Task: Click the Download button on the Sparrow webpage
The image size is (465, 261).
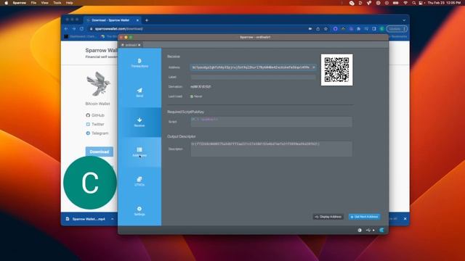Action: [x=100, y=152]
